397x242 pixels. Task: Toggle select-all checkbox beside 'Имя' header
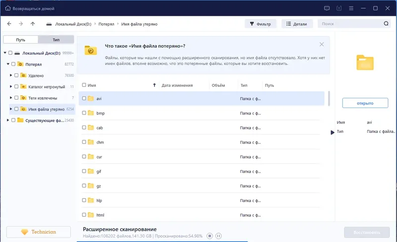[84, 85]
